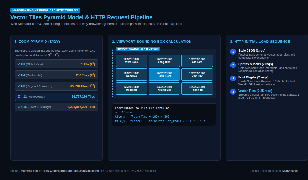
Task: Click tile 12/3251/1802 West Lake
Action: [x=131, y=61]
